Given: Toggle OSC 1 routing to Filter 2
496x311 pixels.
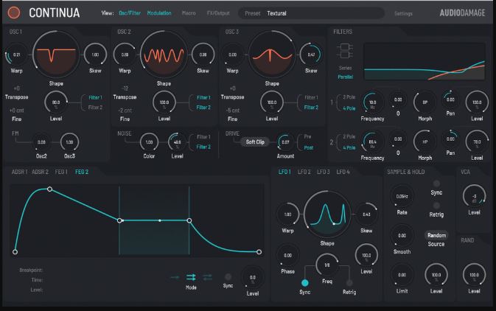Looking at the screenshot, I should 95,108.
